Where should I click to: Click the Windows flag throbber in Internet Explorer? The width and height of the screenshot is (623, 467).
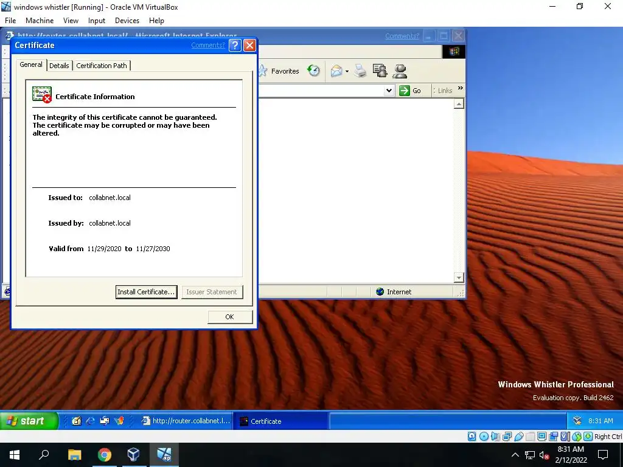pos(453,51)
